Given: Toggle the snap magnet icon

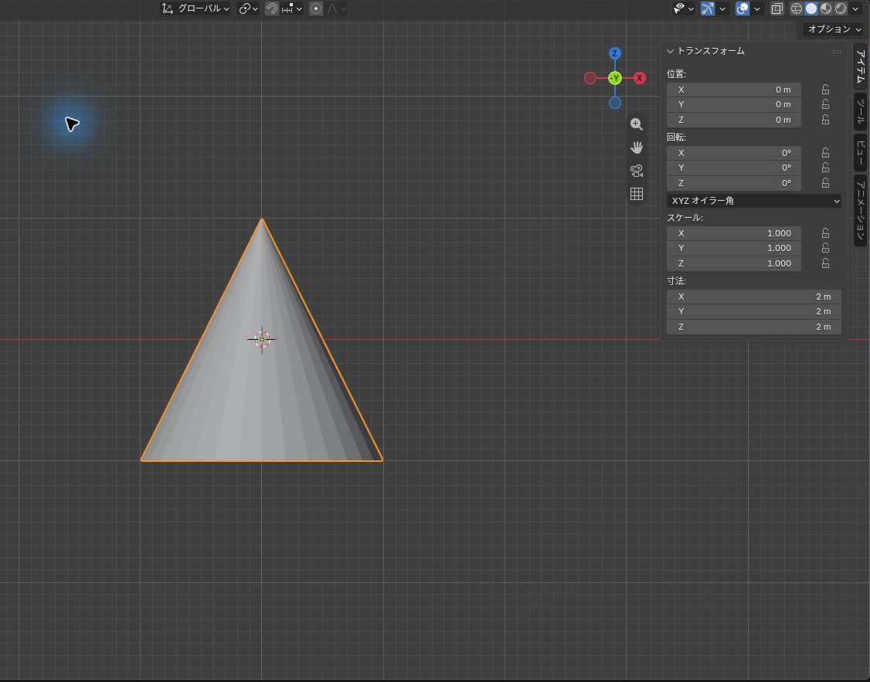Looking at the screenshot, I should click(272, 8).
